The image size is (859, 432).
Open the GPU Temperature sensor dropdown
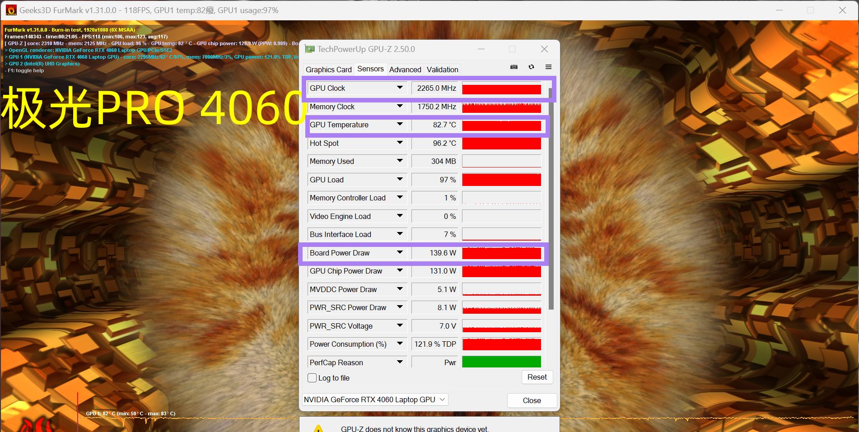[400, 125]
